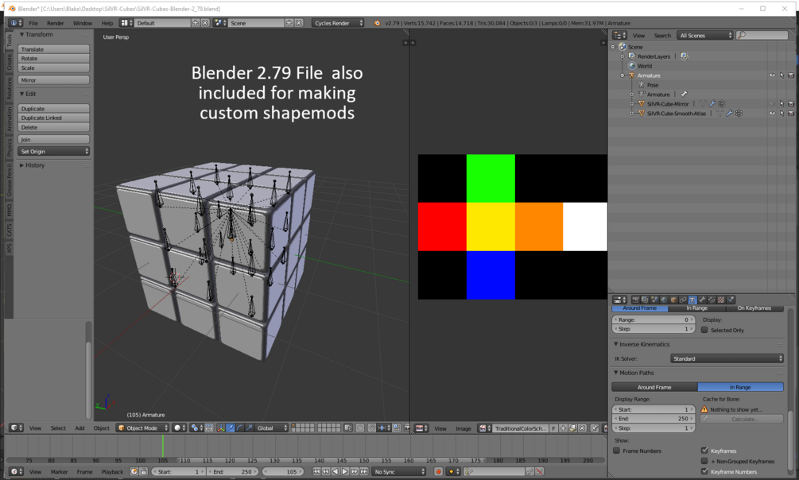Click the bone icon next to Armature data
Image resolution: width=799 pixels, height=480 pixels.
(684, 94)
